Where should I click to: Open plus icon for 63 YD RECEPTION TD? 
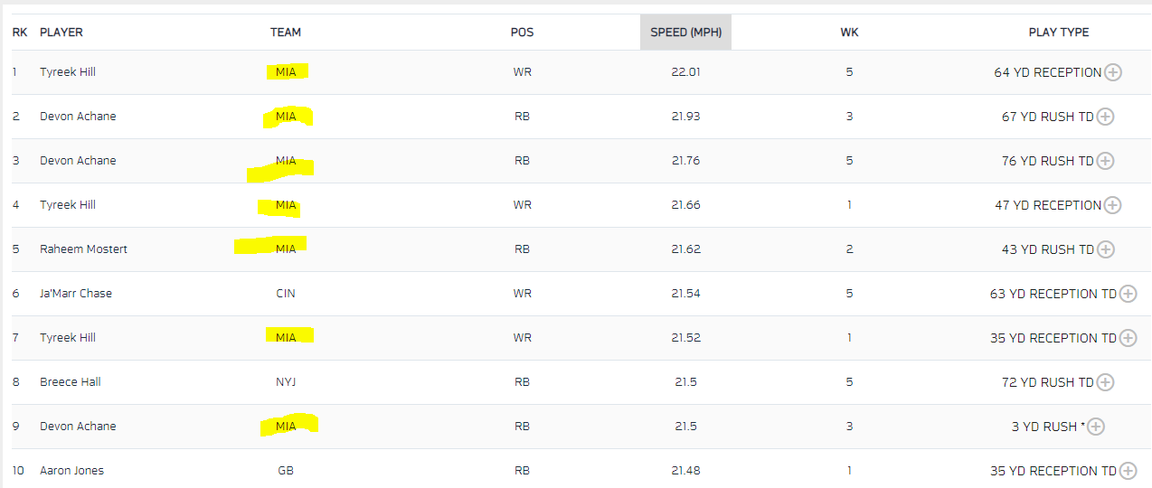(x=1128, y=294)
